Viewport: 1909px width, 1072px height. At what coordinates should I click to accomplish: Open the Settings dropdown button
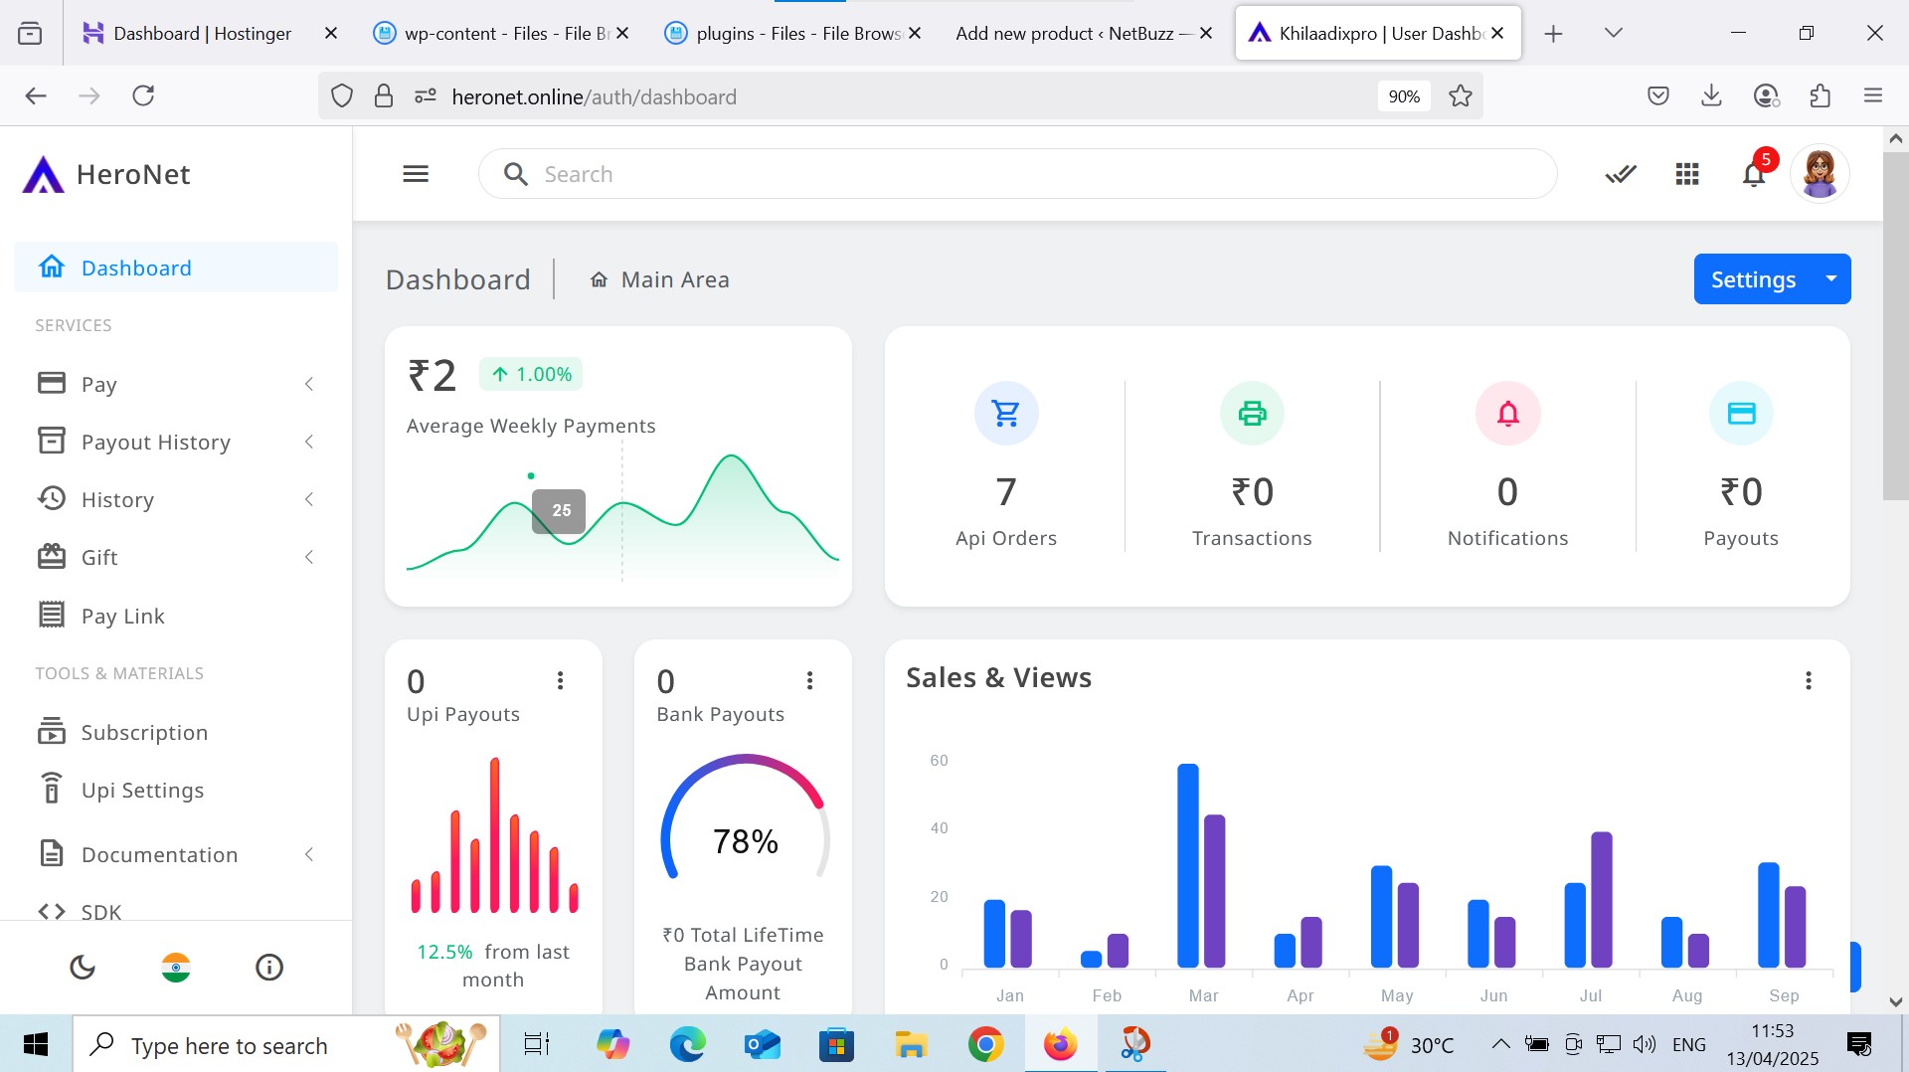(x=1772, y=279)
